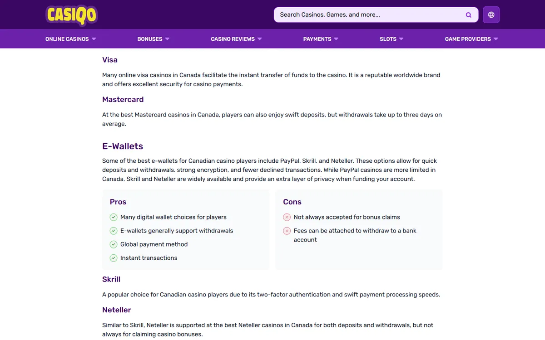Viewport: 545px width, 340px height.
Task: Click the E-Wallets heading
Action: click(123, 146)
